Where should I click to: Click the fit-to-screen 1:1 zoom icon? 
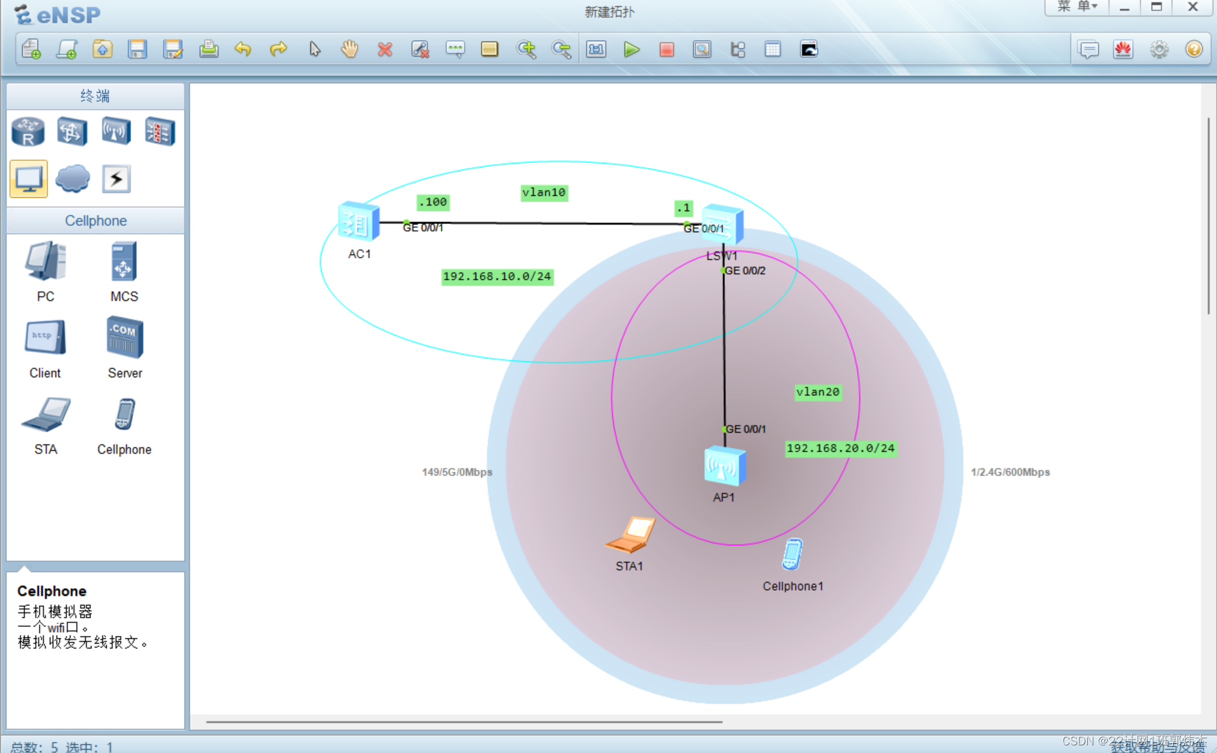coord(596,49)
